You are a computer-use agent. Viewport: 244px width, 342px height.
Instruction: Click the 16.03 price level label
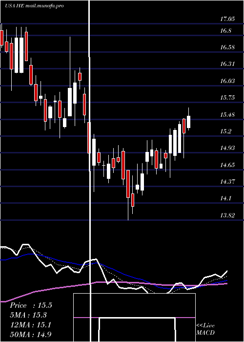click(x=227, y=81)
